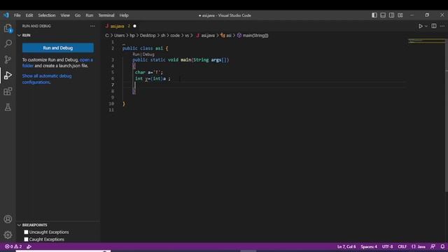Toggle secondary side bar layout icon

click(391, 15)
